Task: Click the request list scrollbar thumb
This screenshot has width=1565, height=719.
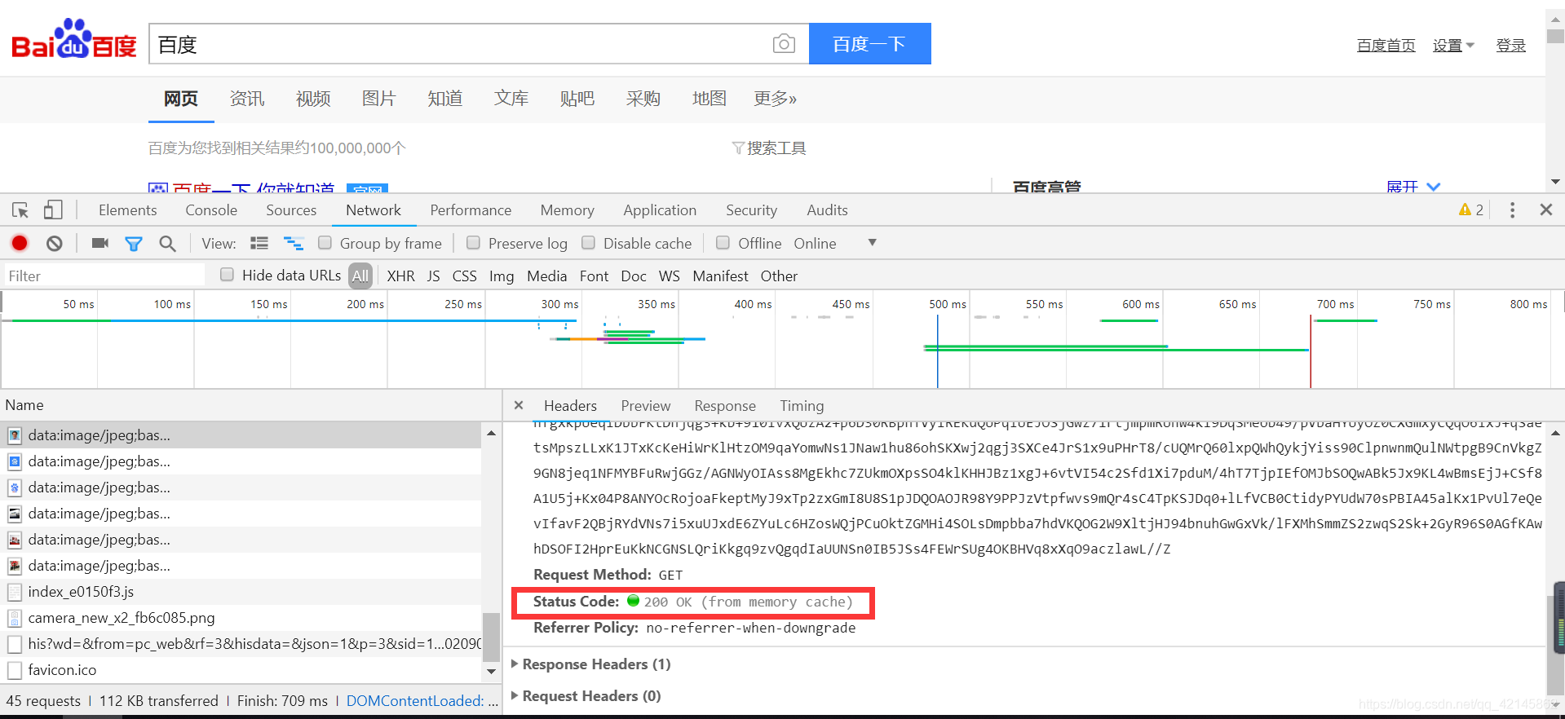Action: coord(491,637)
